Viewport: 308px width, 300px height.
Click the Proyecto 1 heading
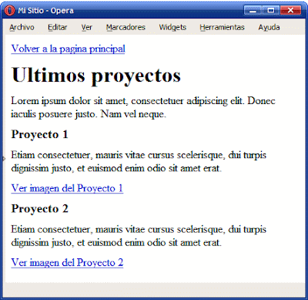tap(39, 134)
